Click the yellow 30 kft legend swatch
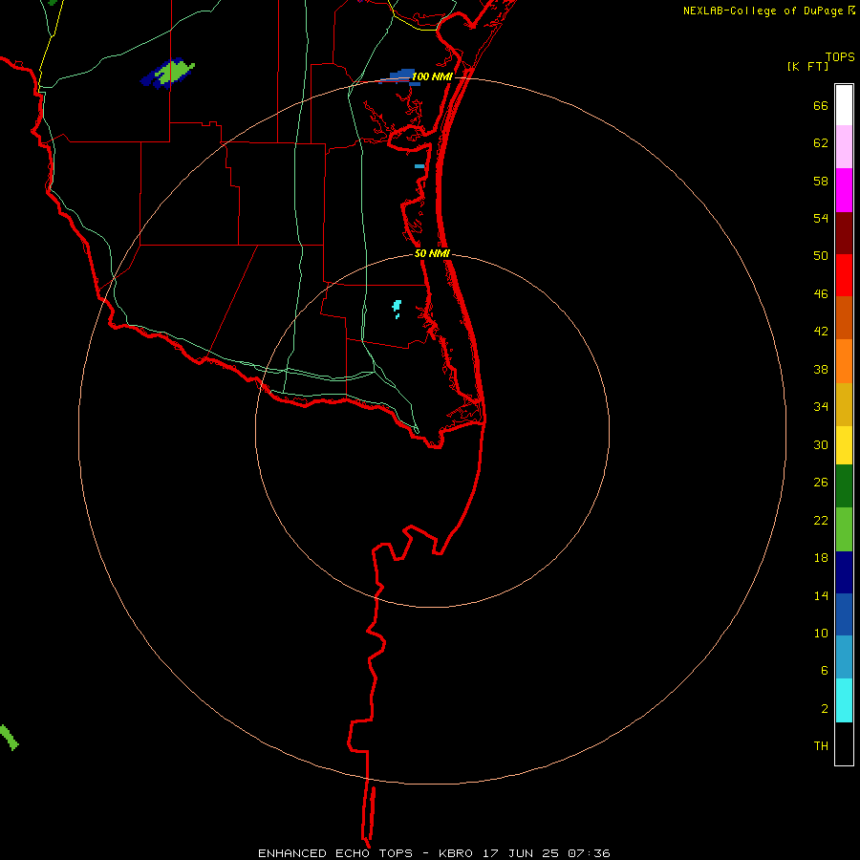This screenshot has height=860, width=860. [x=844, y=445]
